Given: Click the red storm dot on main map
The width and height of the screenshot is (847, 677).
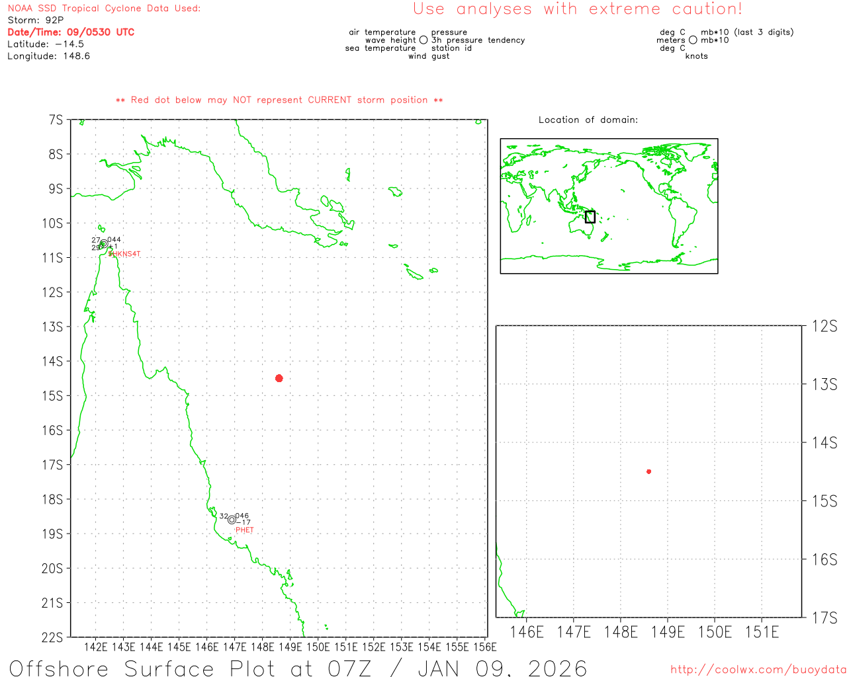Looking at the screenshot, I should point(279,378).
